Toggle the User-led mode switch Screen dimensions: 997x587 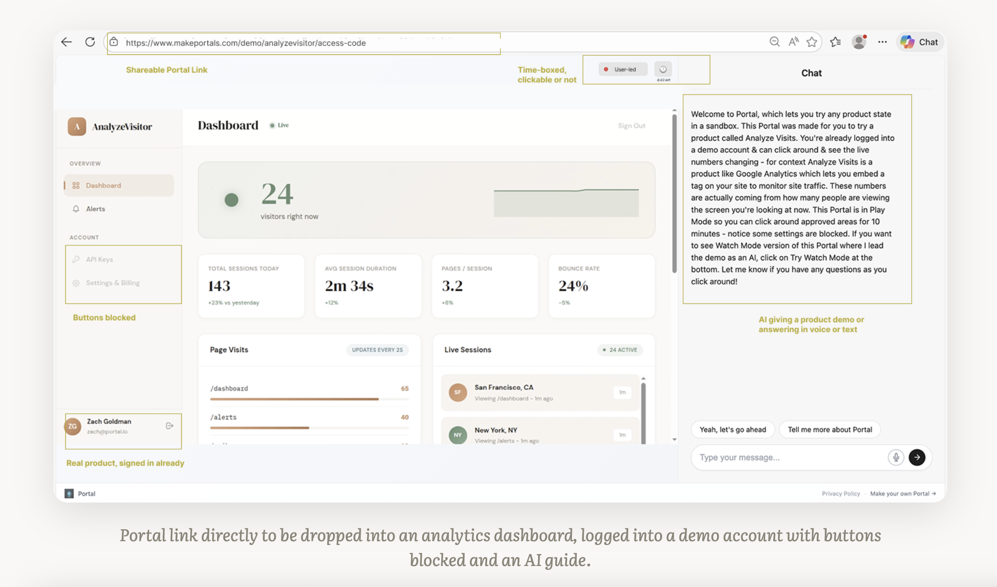[623, 69]
